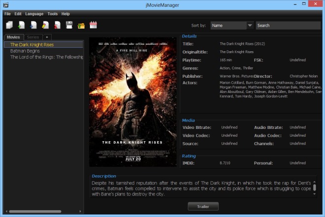Open the Tools menu
This screenshot has width=325, height=217.
pos(52,14)
